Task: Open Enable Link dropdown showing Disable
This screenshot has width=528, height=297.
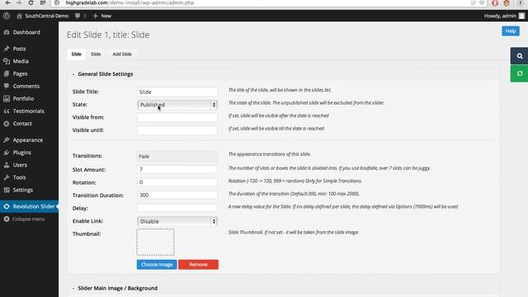Action: [x=177, y=221]
